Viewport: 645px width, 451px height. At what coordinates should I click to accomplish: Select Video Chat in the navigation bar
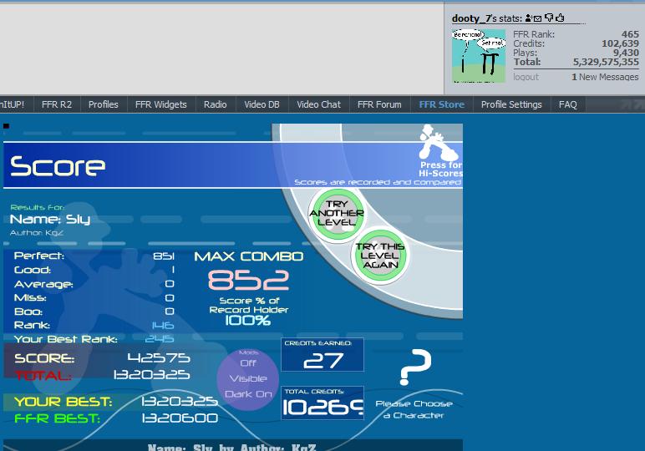319,104
